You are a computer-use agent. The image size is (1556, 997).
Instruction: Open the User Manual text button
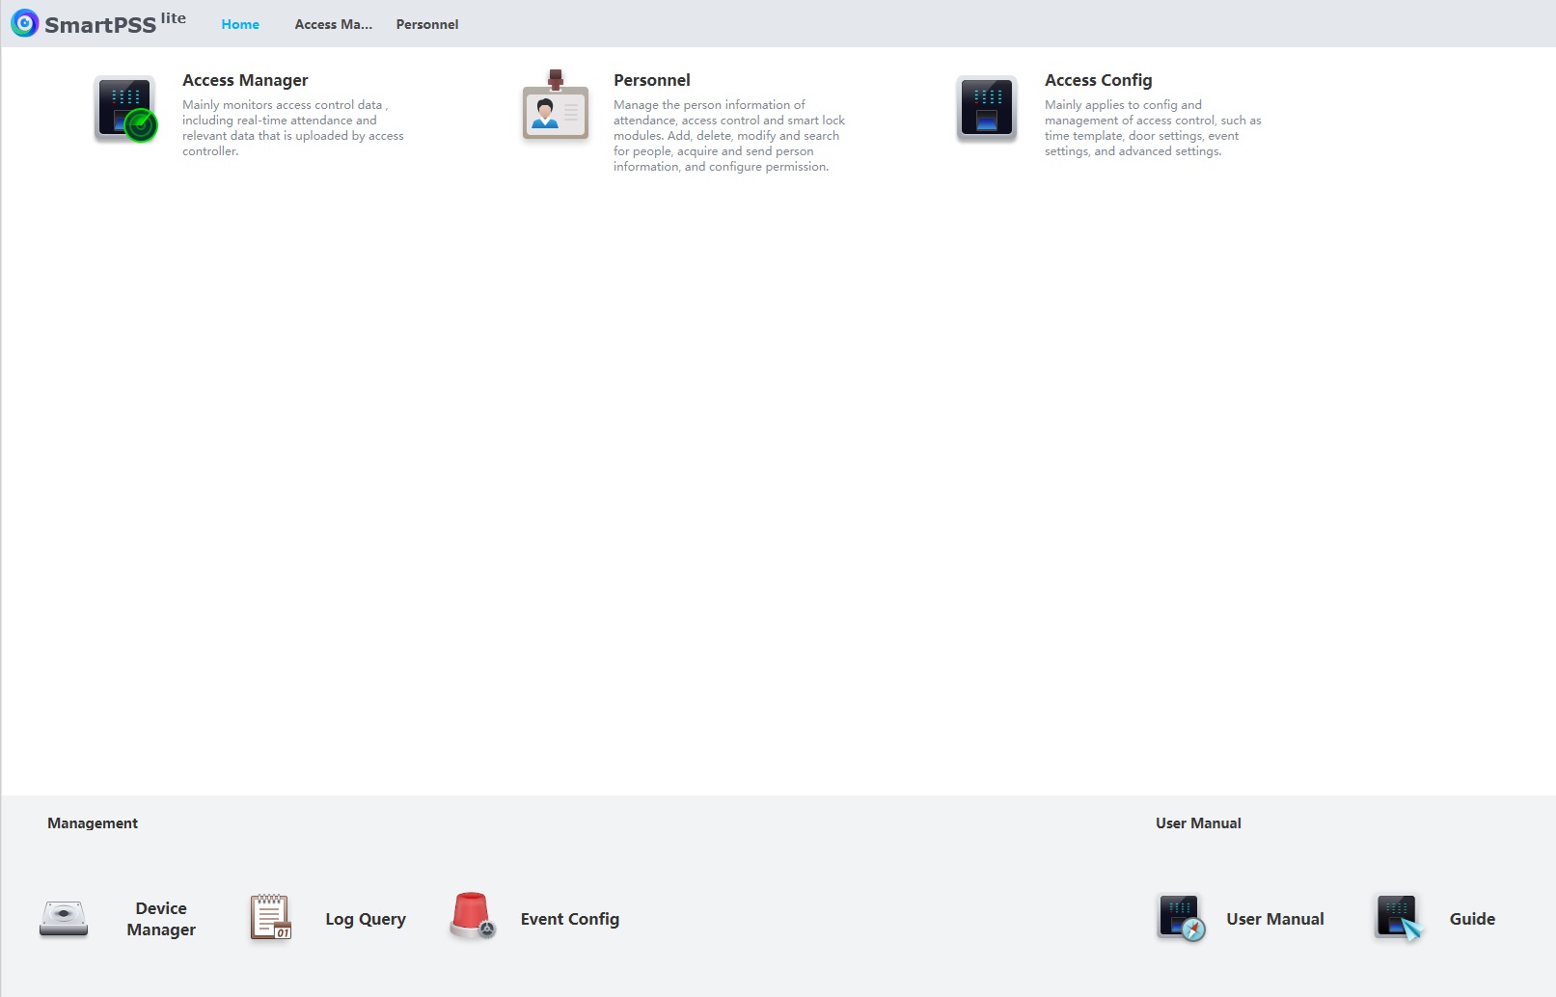1274,919
